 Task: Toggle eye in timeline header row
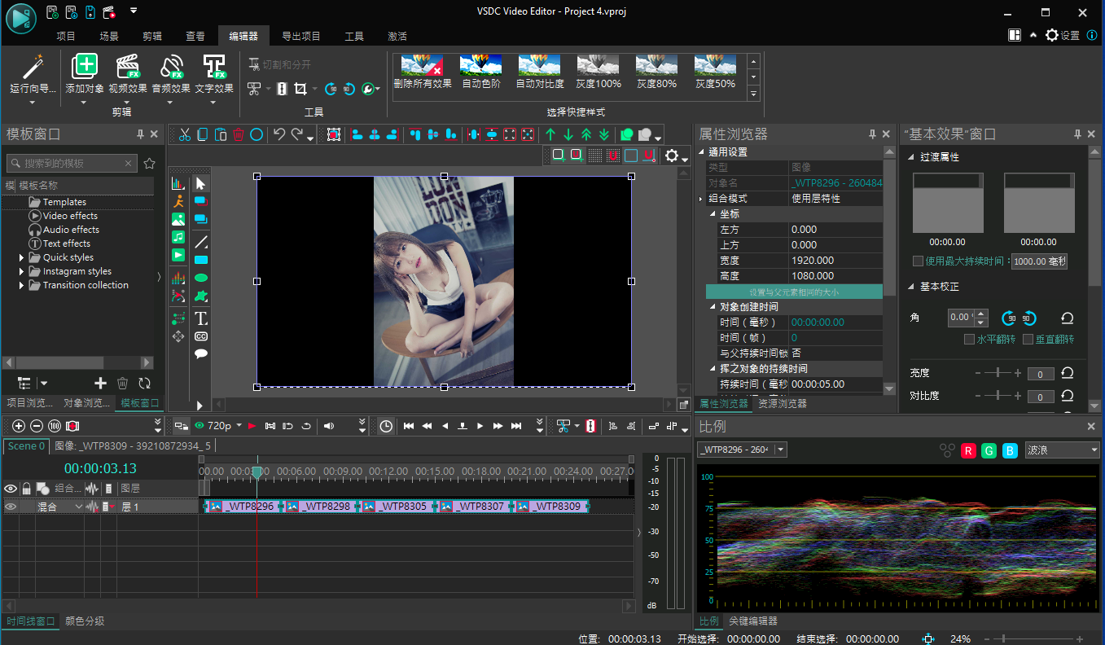click(x=11, y=489)
